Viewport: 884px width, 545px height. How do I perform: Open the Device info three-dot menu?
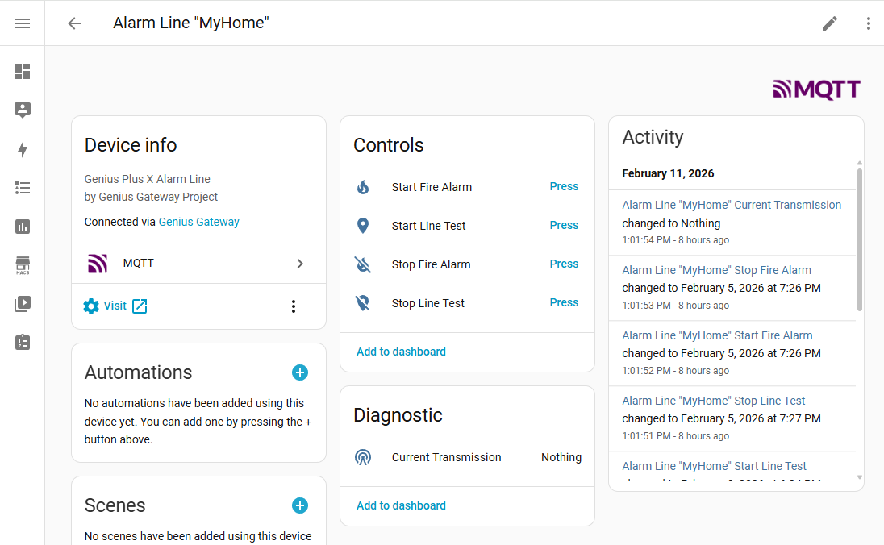coord(293,306)
